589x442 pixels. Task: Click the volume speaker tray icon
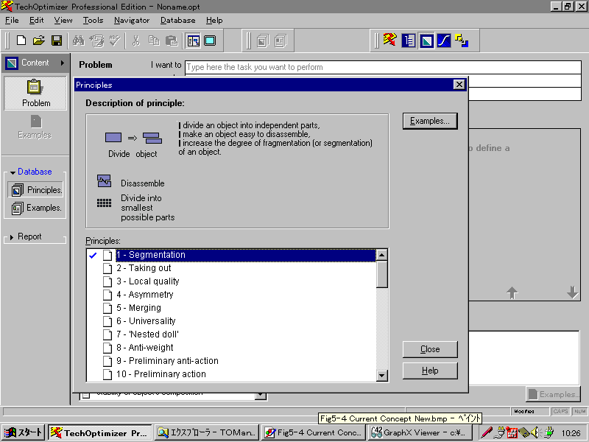pyautogui.click(x=535, y=432)
